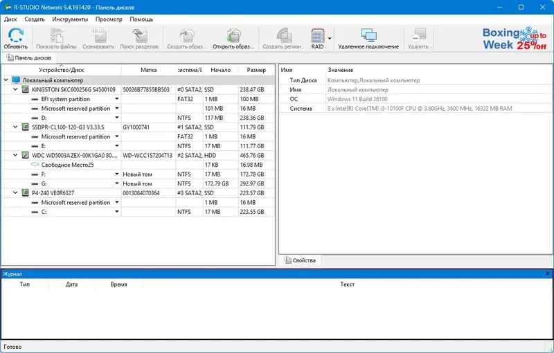
Task: Click the partition icon beside G:
Action: [35, 184]
